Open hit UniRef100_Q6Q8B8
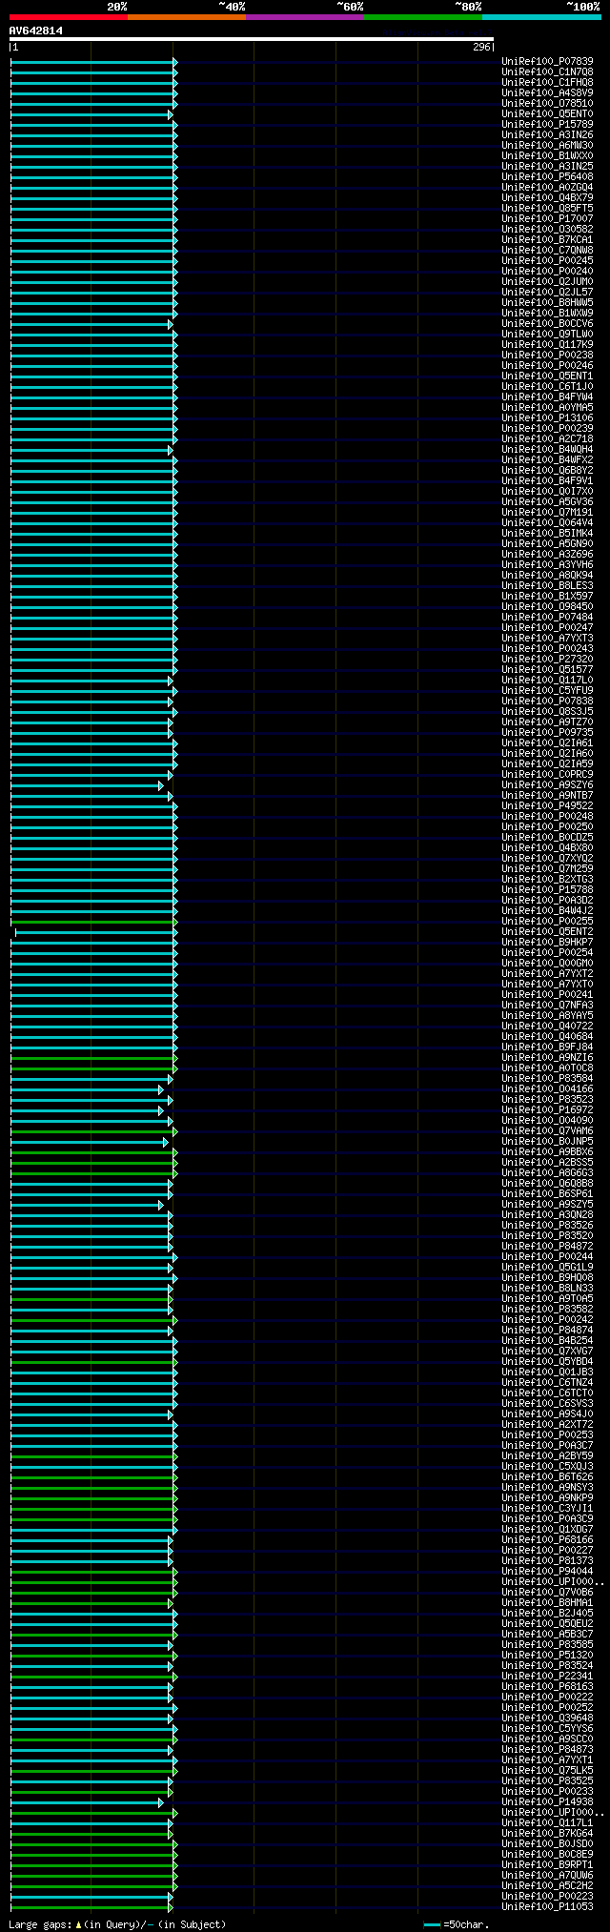Viewport: 610px width, 1932px height. pyautogui.click(x=547, y=1183)
